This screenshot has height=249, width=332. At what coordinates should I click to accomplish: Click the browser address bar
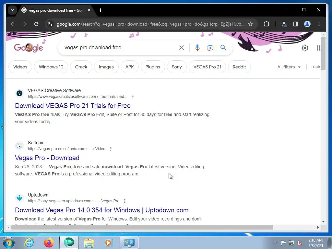[150, 24]
